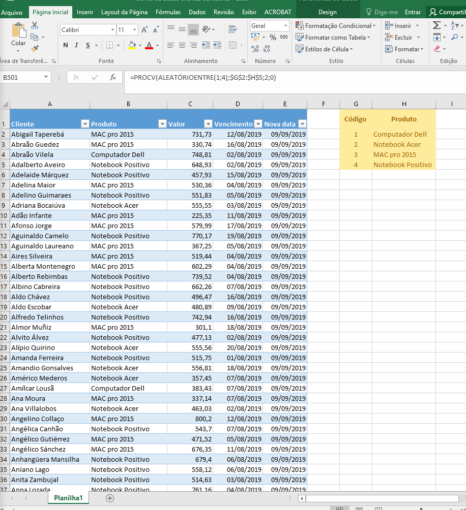
Task: Open the Fórmulas ribbon tab
Action: pos(168,12)
